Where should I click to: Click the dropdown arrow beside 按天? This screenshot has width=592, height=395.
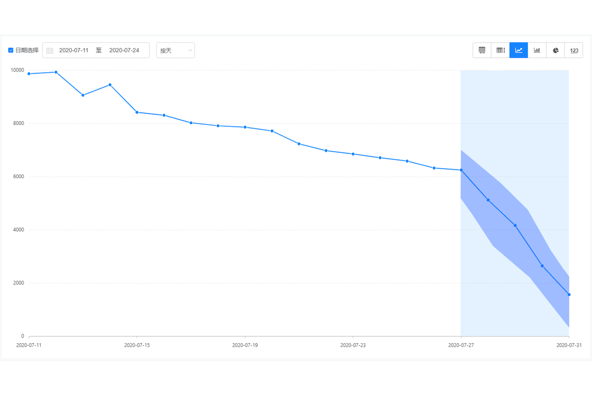[190, 50]
